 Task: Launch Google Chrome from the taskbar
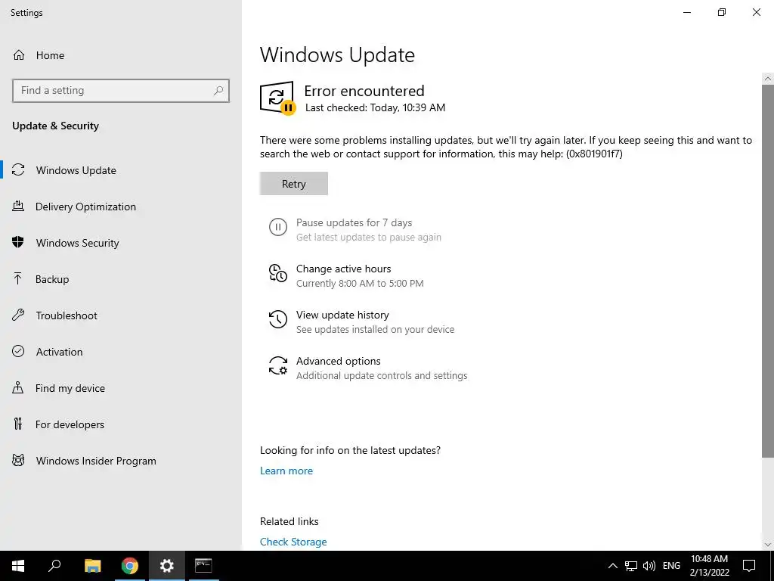click(130, 566)
